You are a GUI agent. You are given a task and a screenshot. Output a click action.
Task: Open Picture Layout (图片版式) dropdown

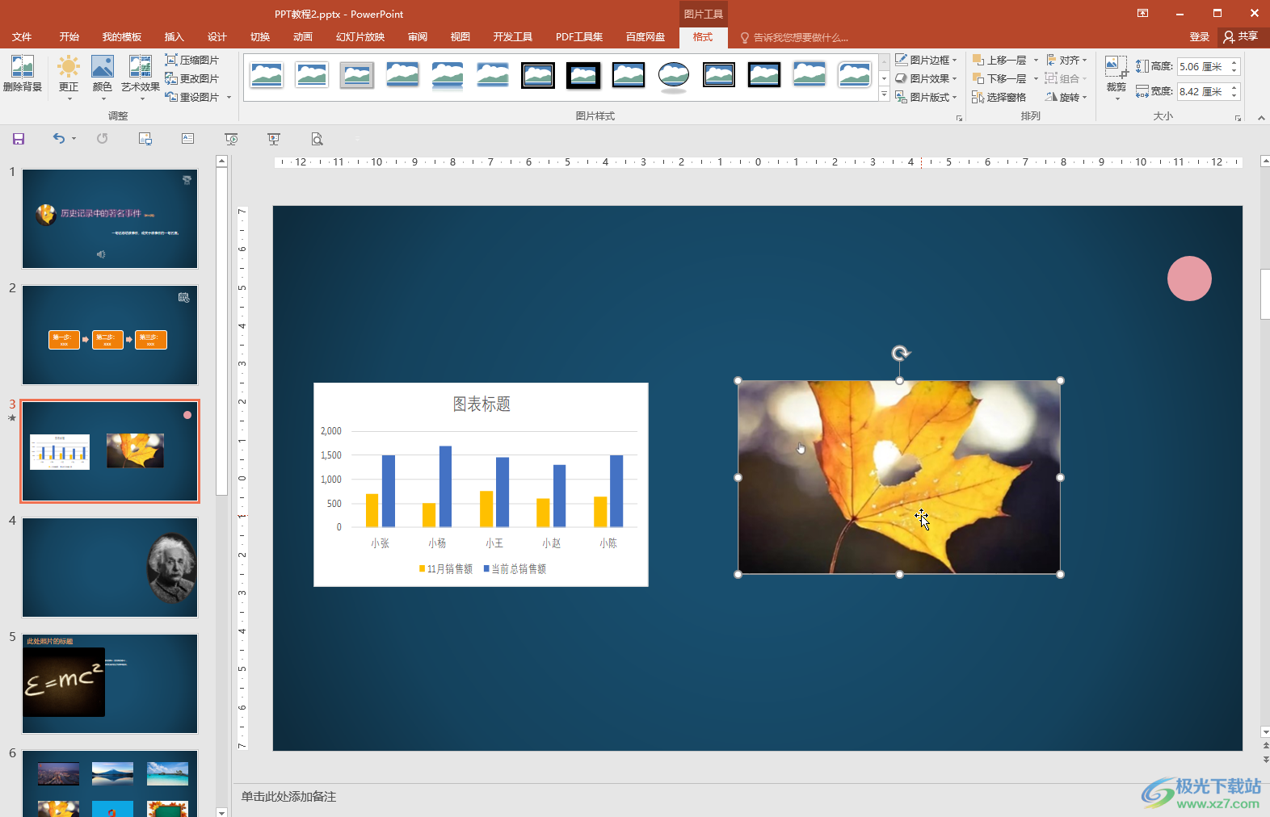pos(926,97)
